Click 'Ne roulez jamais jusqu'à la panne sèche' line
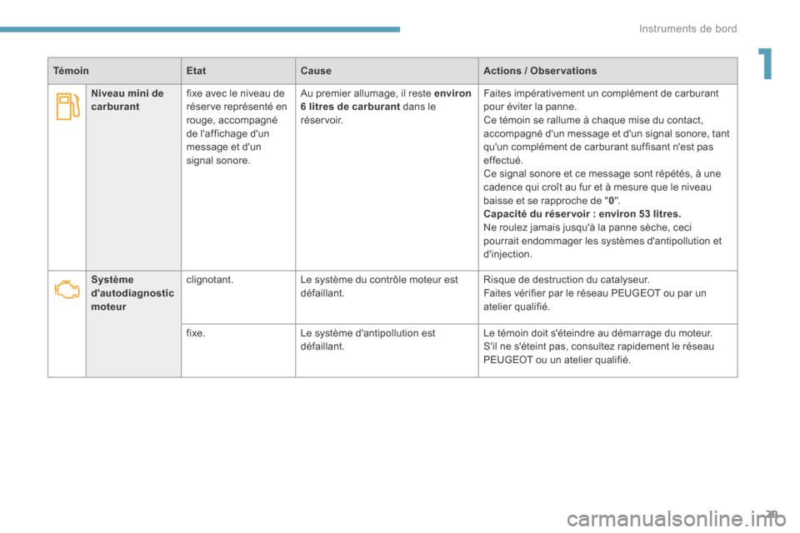The image size is (800, 533). point(587,227)
